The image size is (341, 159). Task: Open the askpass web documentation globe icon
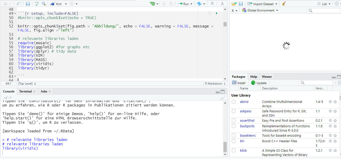(x=330, y=111)
